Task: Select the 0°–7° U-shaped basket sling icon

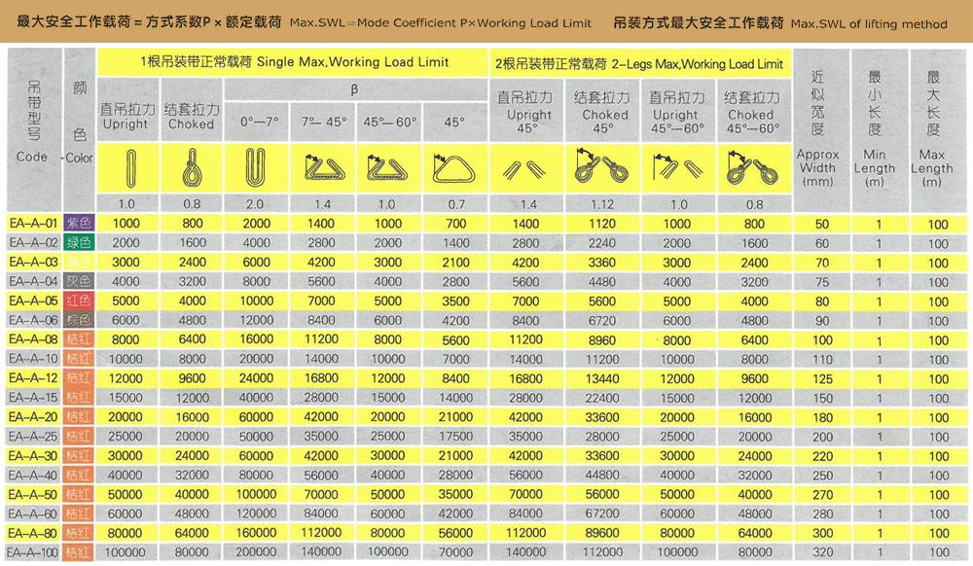Action: (259, 166)
